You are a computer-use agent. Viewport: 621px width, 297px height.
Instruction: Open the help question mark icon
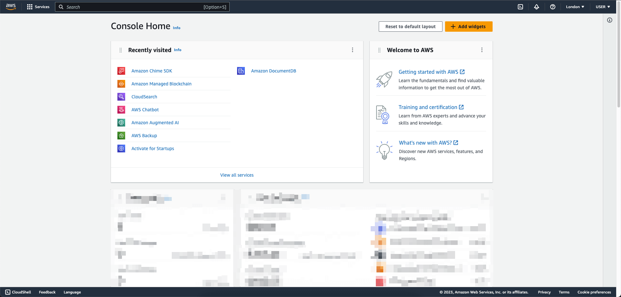553,7
